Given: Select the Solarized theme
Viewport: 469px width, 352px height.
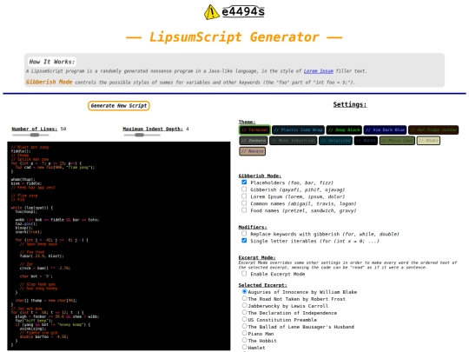Looking at the screenshot, I should coord(335,141).
